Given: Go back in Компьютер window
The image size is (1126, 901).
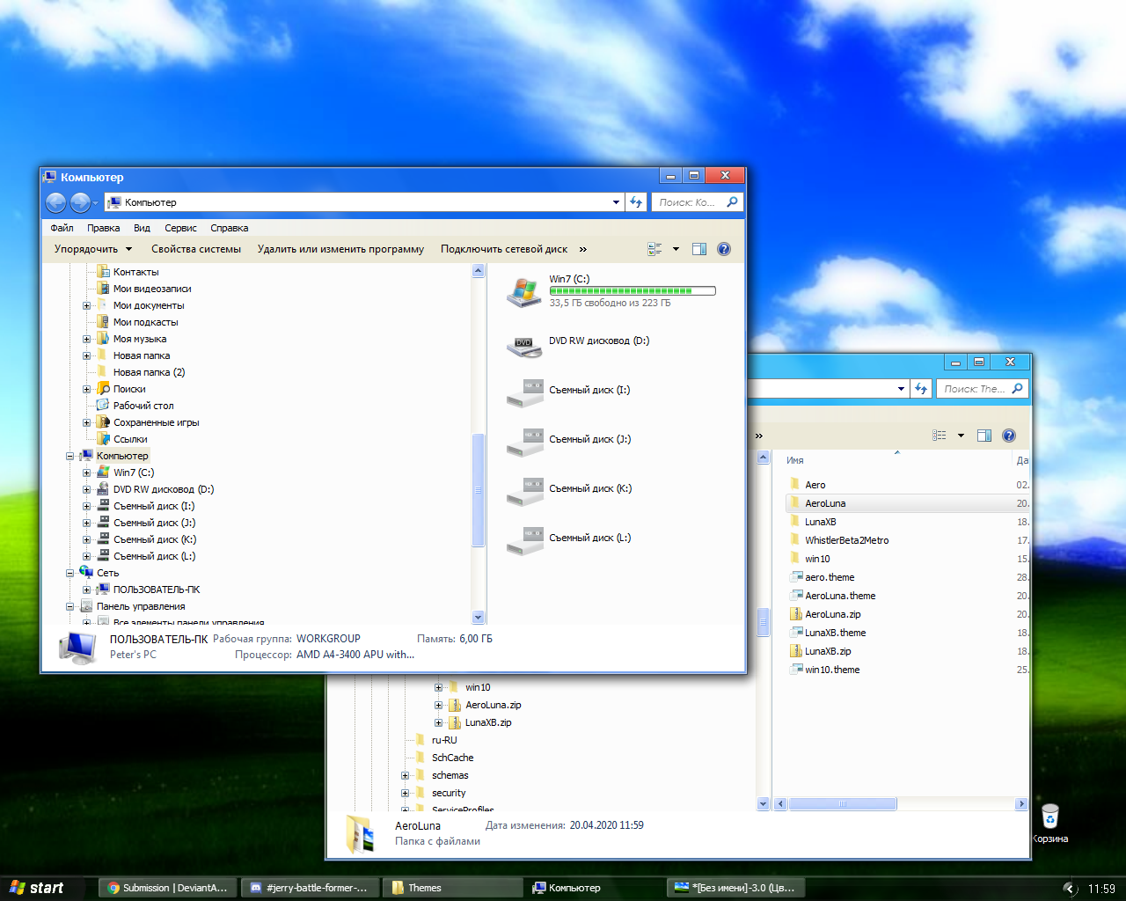Looking at the screenshot, I should coord(55,202).
